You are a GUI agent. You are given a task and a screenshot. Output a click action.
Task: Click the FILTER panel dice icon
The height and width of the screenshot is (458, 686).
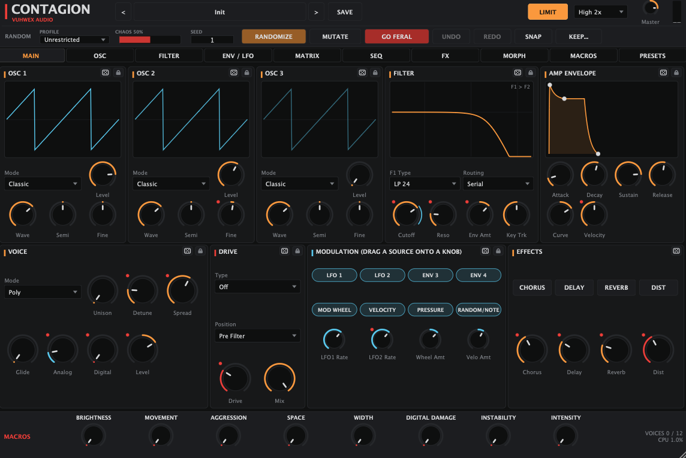[517, 73]
